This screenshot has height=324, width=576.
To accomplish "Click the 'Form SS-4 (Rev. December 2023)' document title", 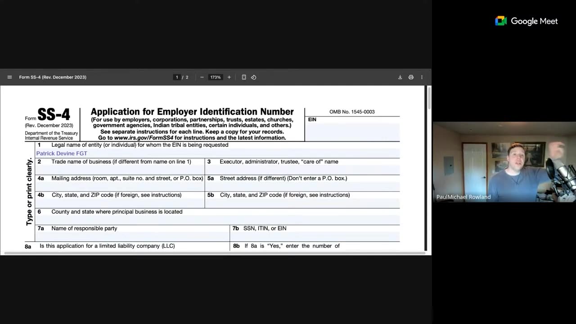I will [53, 77].
